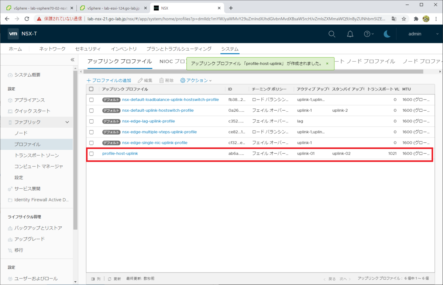
Task: Open the translate page icon
Action: pyautogui.click(x=394, y=18)
